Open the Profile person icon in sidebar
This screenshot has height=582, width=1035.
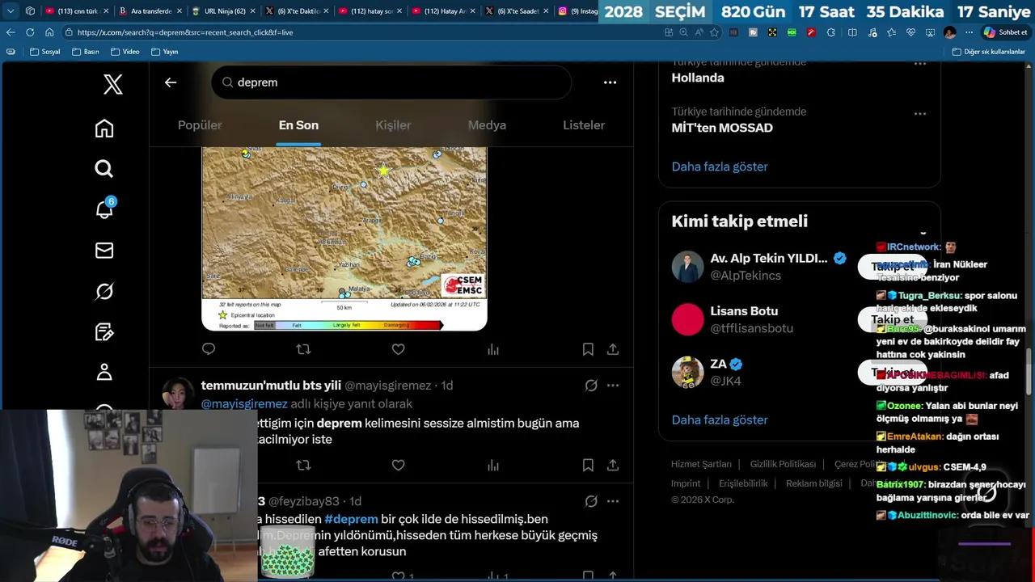tap(104, 373)
